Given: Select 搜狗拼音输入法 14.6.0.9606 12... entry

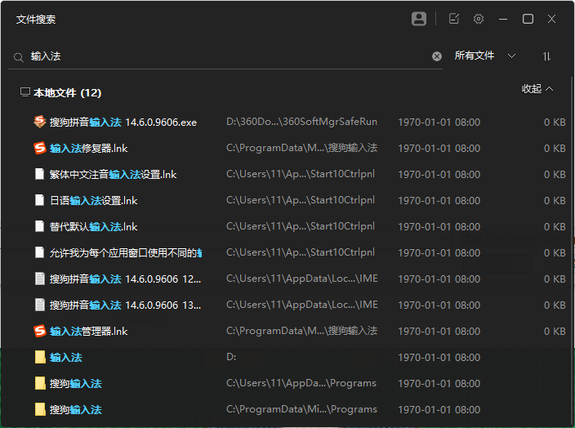Looking at the screenshot, I should click(126, 279).
